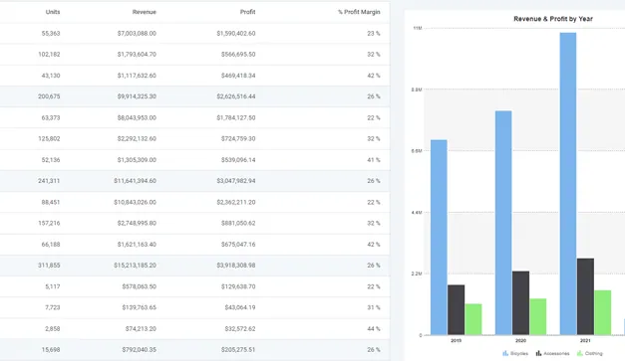625x361 pixels.
Task: Click the 2020 x-axis label
Action: pyautogui.click(x=520, y=341)
